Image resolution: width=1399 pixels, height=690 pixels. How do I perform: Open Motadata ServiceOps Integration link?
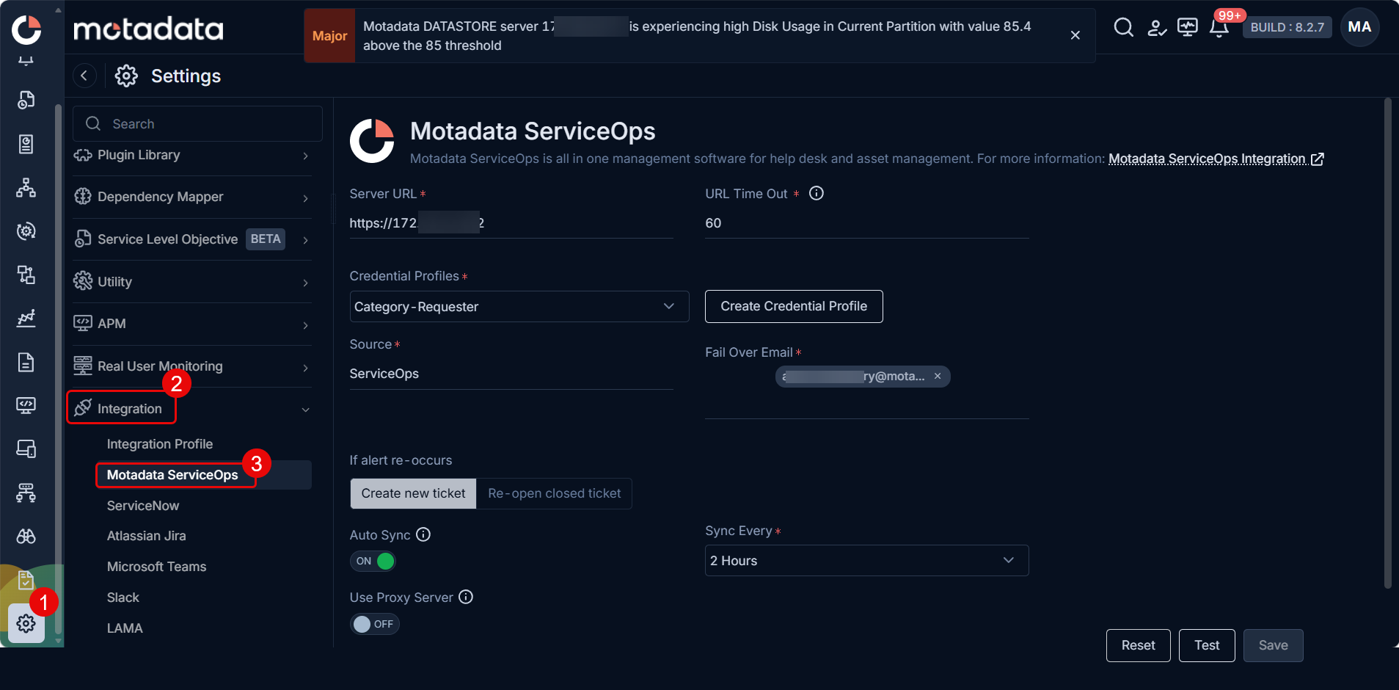pos(1216,159)
